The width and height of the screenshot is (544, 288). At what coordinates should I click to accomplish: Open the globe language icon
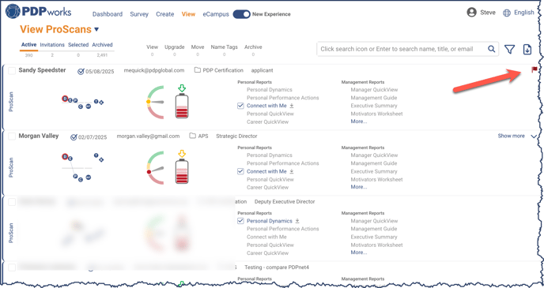(507, 13)
